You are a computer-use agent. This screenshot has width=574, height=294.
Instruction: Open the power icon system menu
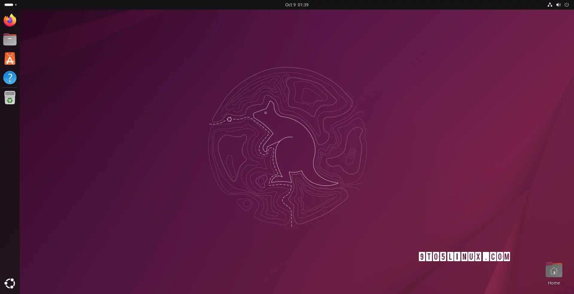pos(567,5)
